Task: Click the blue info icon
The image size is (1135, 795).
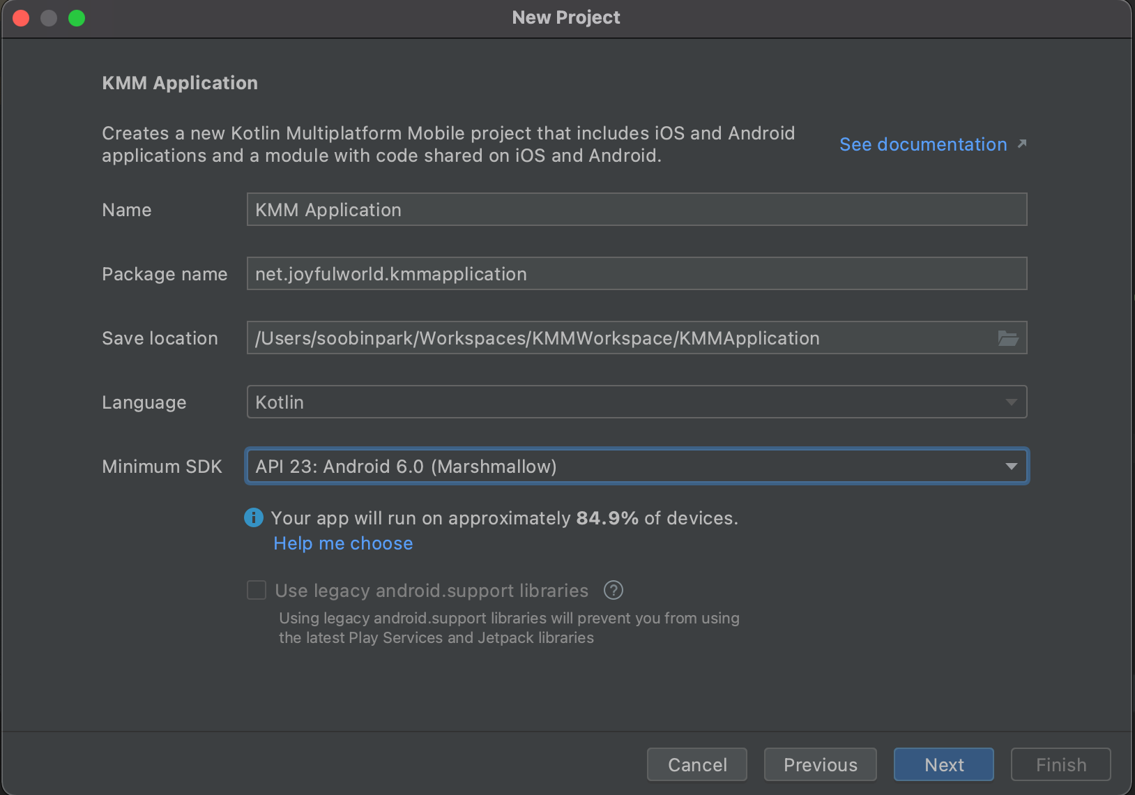Action: (254, 517)
